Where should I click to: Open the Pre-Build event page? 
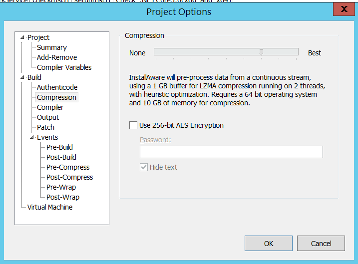point(59,147)
